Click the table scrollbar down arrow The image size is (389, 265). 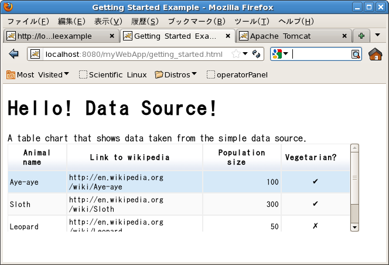click(x=354, y=227)
